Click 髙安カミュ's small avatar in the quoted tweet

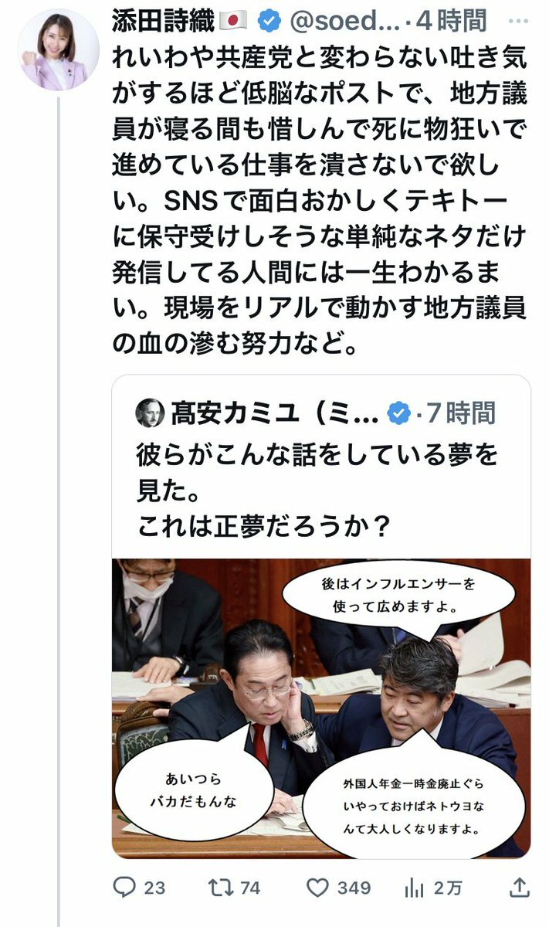point(150,413)
